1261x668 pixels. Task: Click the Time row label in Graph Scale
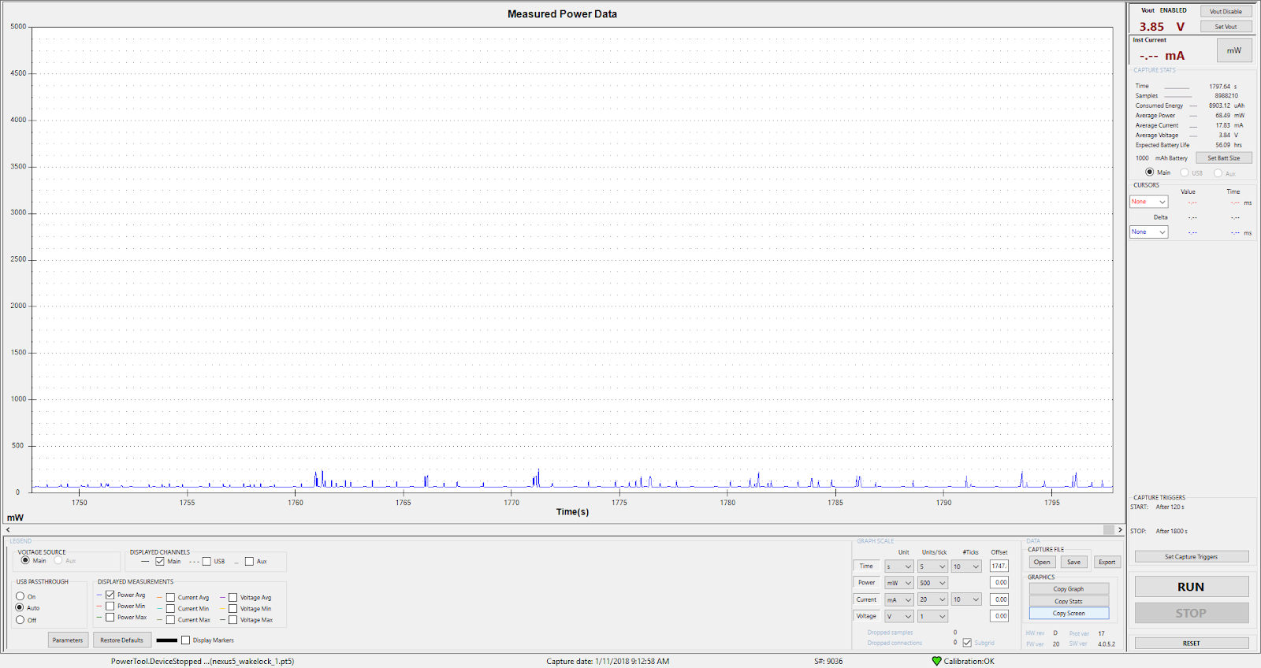pyautogui.click(x=866, y=566)
